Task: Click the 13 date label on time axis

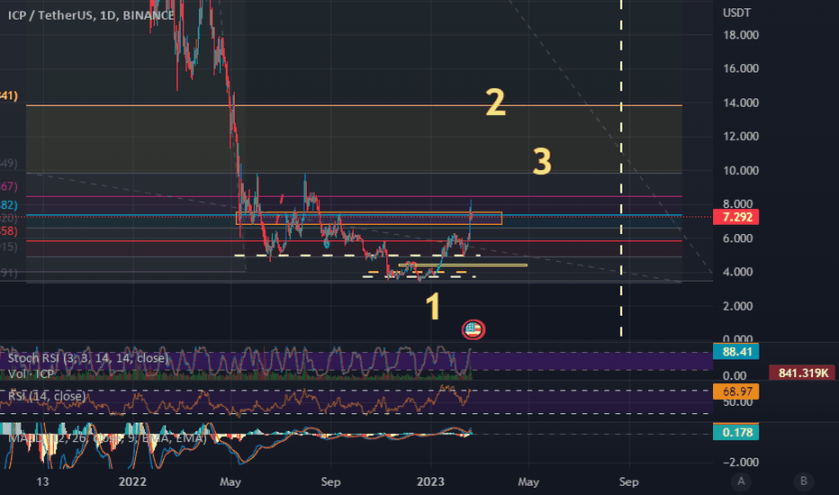Action: tap(42, 481)
